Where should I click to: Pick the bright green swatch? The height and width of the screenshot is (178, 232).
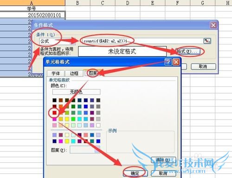click(73, 119)
